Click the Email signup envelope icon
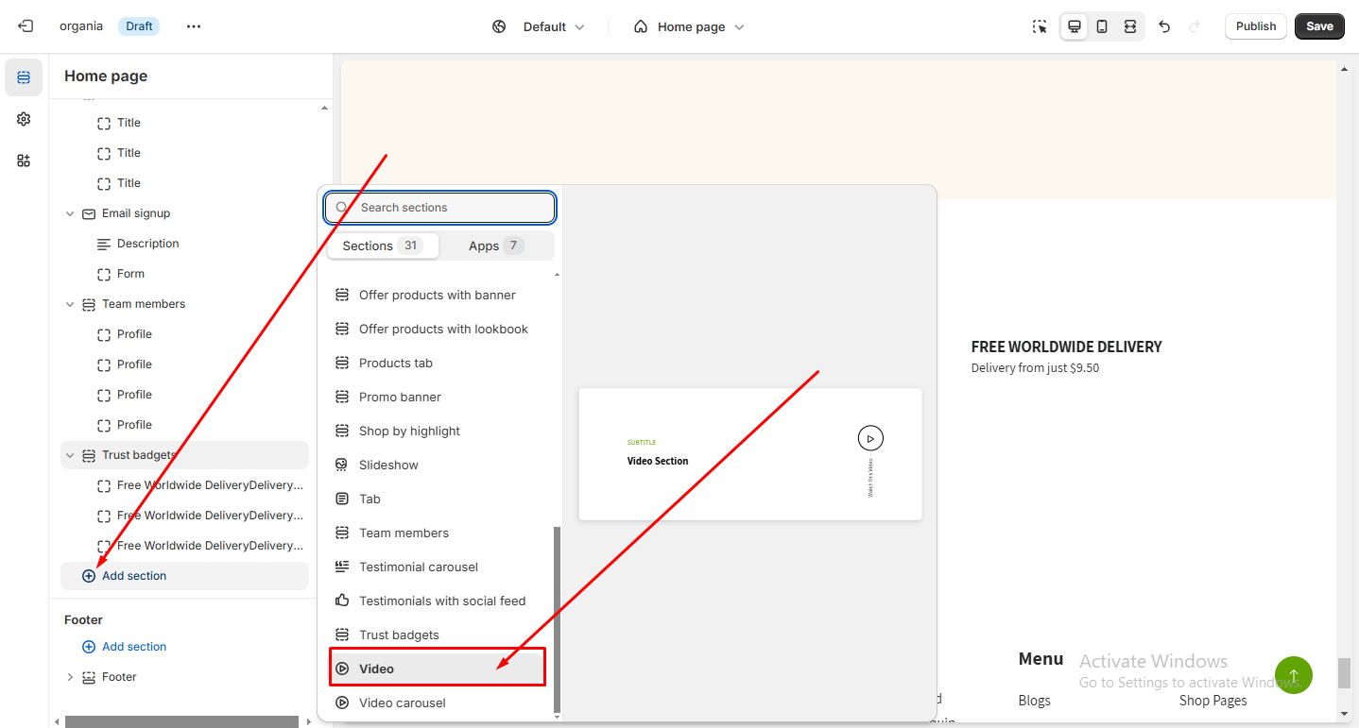1359x728 pixels. (x=89, y=213)
